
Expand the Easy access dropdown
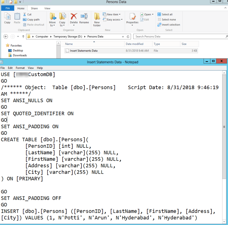coord(122,20)
